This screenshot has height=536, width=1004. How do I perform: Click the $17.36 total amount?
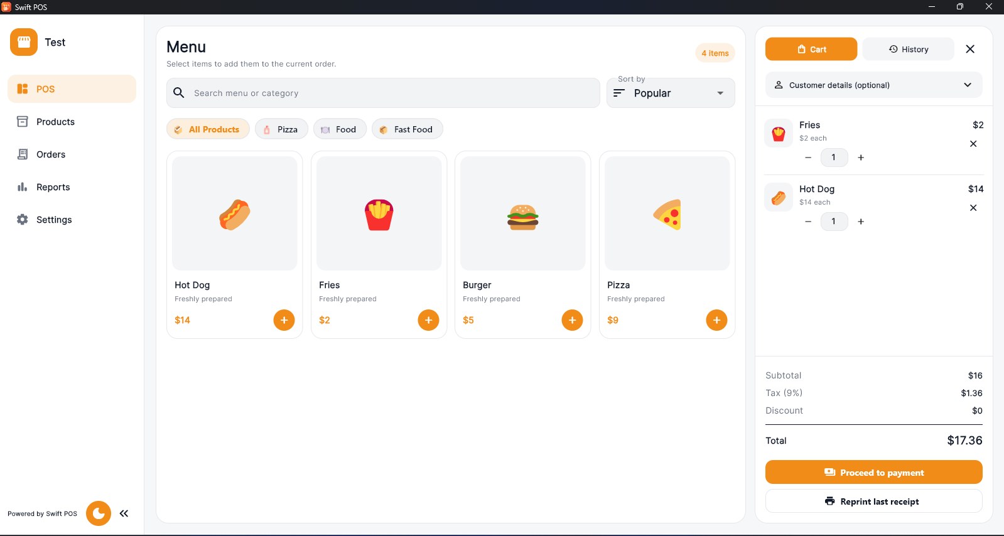click(964, 441)
